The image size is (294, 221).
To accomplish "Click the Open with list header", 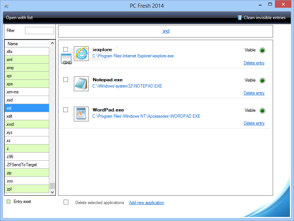I will [x=19, y=18].
